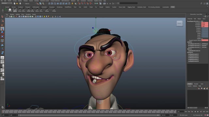The height and width of the screenshot is (117, 209).
Task: Open Layers menu in layer editor
Action: pyautogui.click(x=189, y=86)
